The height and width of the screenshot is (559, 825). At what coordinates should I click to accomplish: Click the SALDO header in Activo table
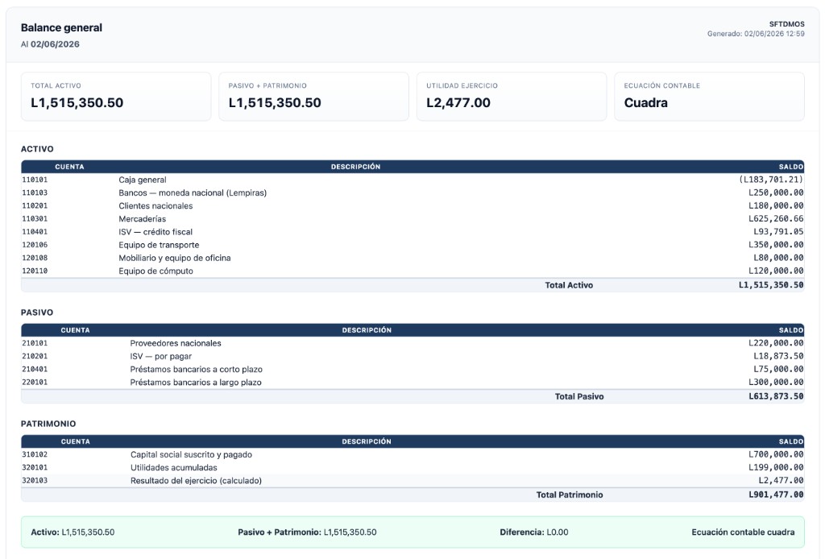point(791,167)
